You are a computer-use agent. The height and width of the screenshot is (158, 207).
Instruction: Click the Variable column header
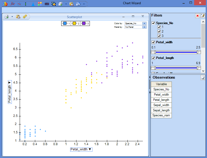(161, 84)
